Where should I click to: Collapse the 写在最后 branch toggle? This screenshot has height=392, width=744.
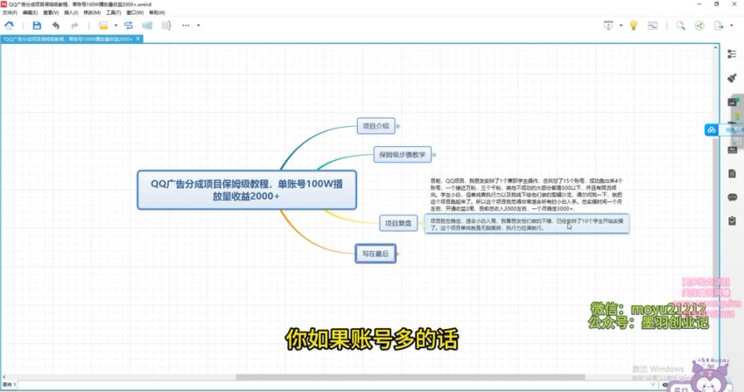point(397,253)
